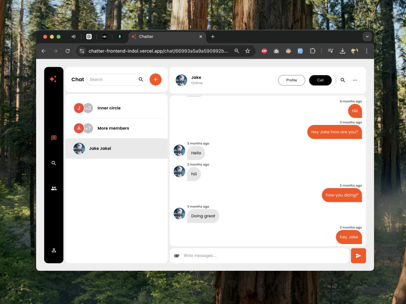
Task: Open the search icon in black sidebar
Action: pos(54,163)
